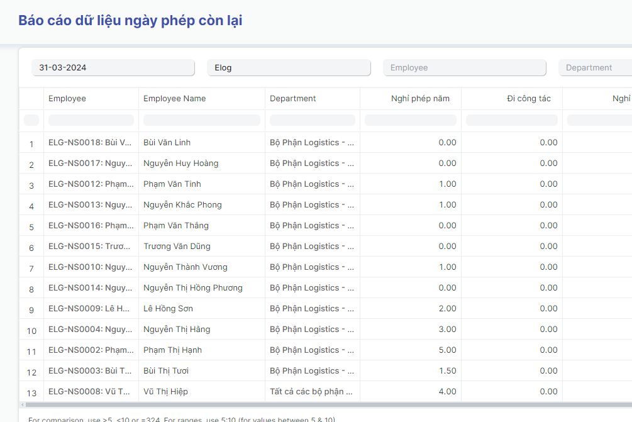Focus the filter box under Đi công tác

coord(512,120)
